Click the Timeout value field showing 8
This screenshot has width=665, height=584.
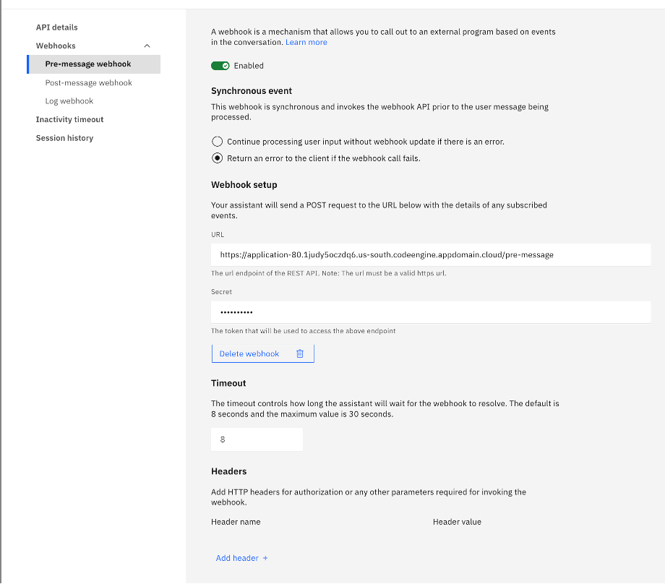pyautogui.click(x=257, y=439)
